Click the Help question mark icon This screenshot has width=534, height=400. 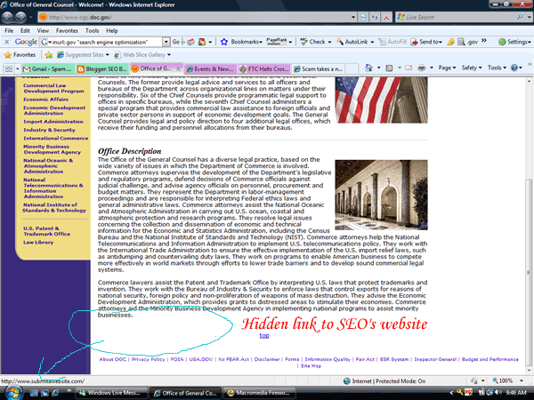coord(514,68)
